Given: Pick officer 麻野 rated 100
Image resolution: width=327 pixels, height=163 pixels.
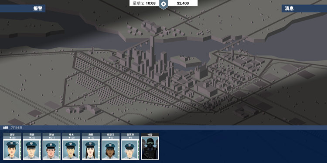Looking at the screenshot, I should pyautogui.click(x=91, y=146).
